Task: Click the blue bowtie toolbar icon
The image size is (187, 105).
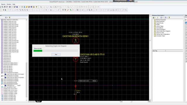Action: coord(17,7)
